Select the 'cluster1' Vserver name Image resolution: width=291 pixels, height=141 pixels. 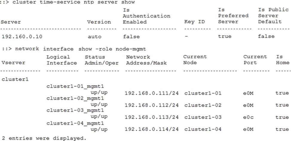(x=15, y=79)
